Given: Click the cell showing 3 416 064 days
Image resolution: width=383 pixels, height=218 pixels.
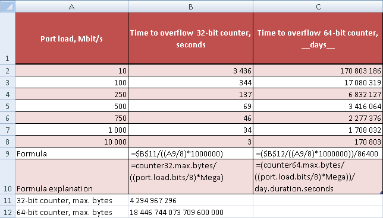Looking at the screenshot, I should pyautogui.click(x=318, y=106).
